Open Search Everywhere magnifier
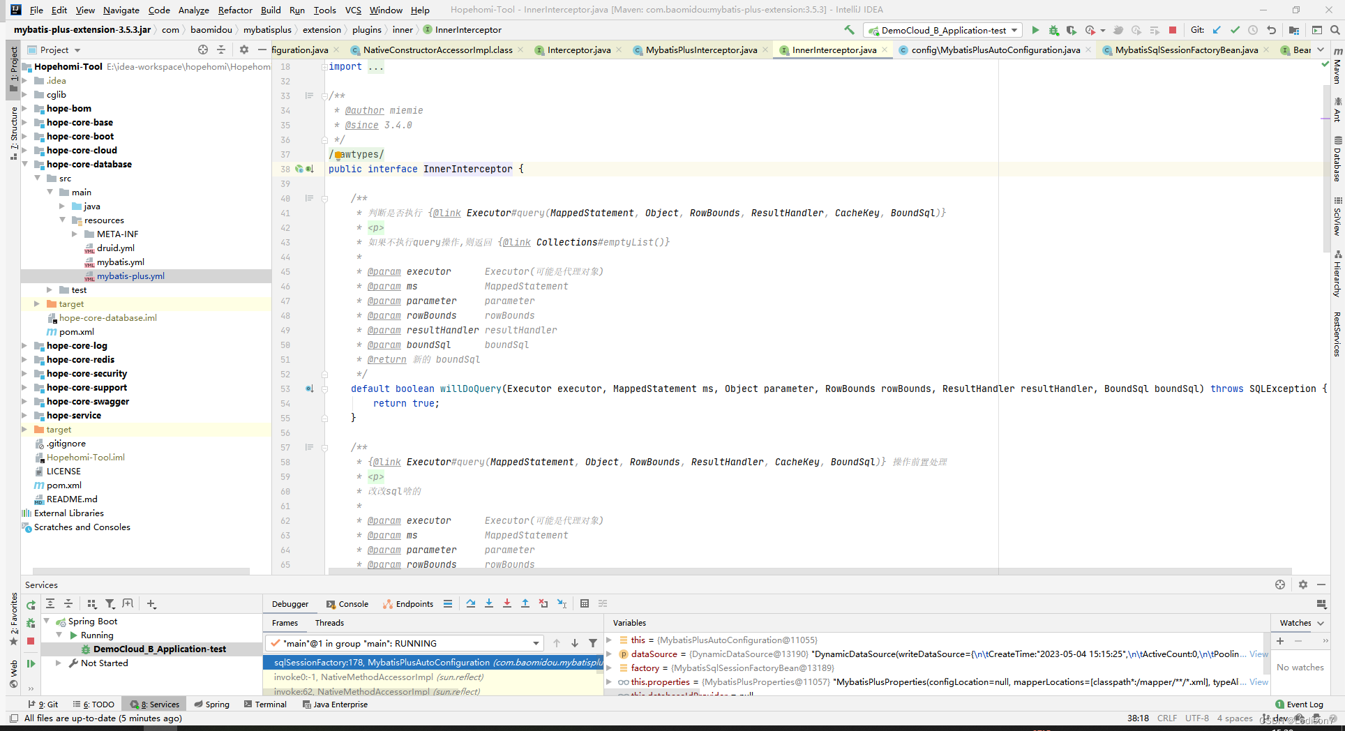The width and height of the screenshot is (1345, 731). 1335,30
